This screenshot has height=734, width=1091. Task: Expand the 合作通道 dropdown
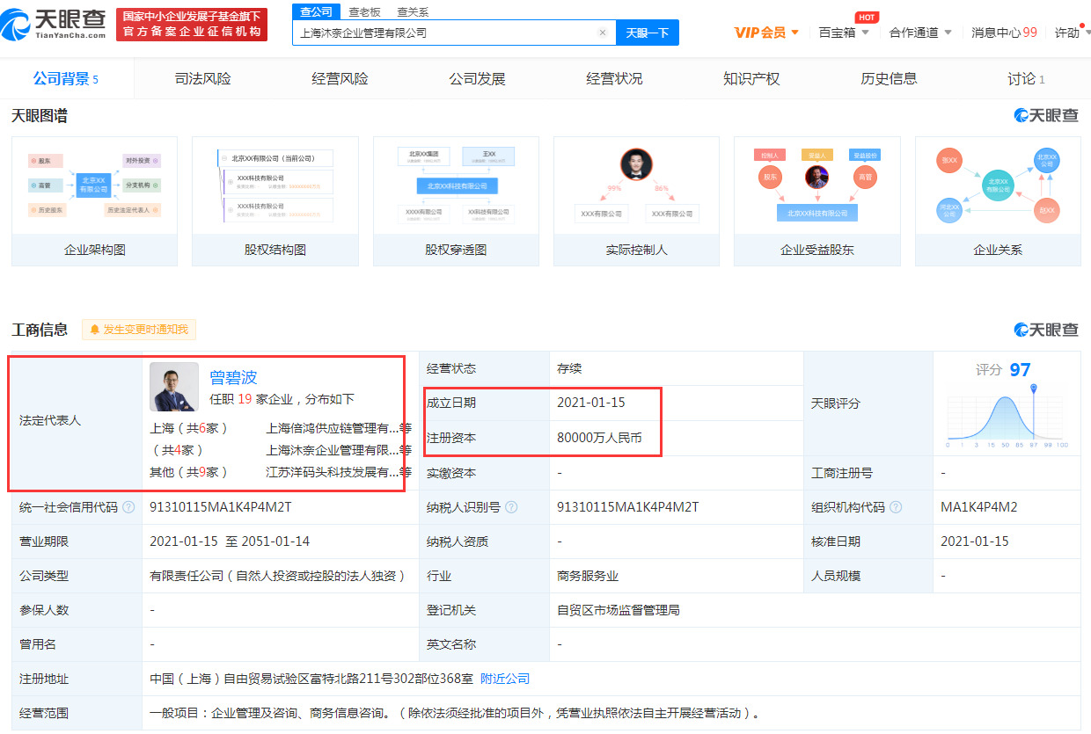tap(920, 33)
